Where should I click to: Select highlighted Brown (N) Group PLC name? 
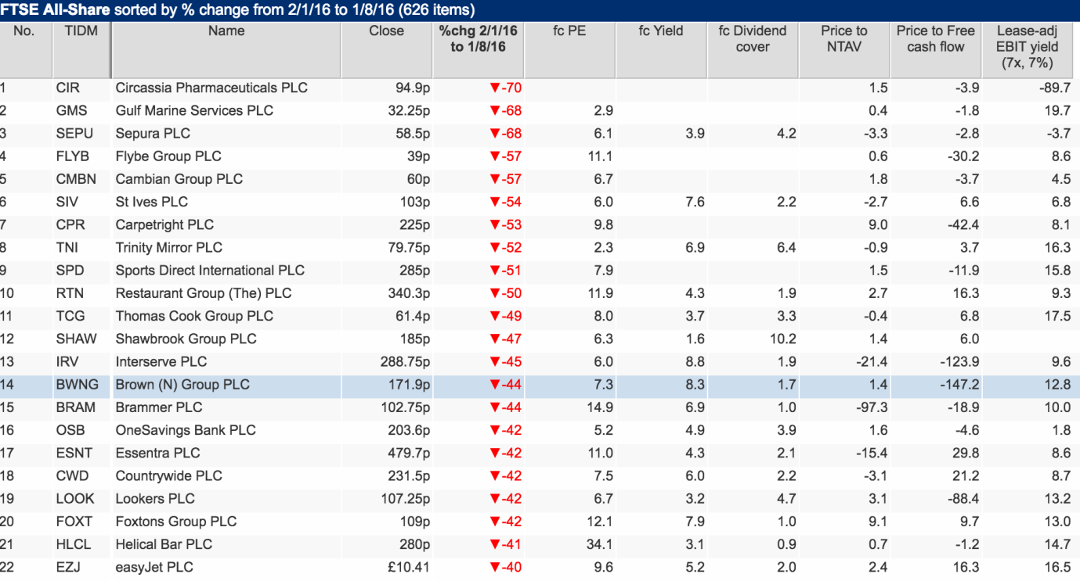tap(182, 385)
